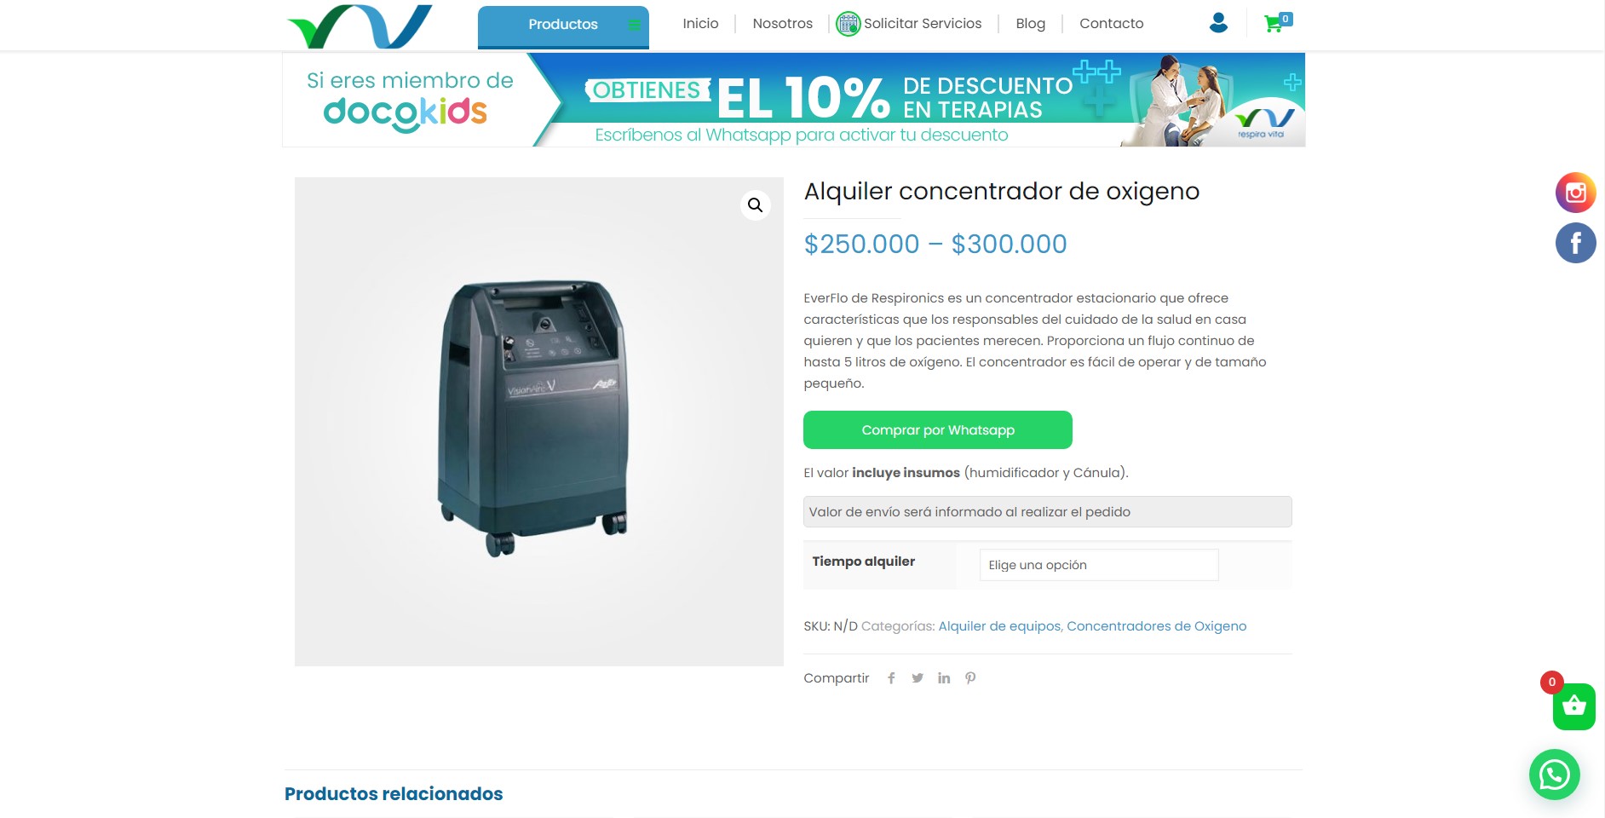The width and height of the screenshot is (1605, 818).
Task: Open the Facebook floating icon
Action: (1575, 244)
